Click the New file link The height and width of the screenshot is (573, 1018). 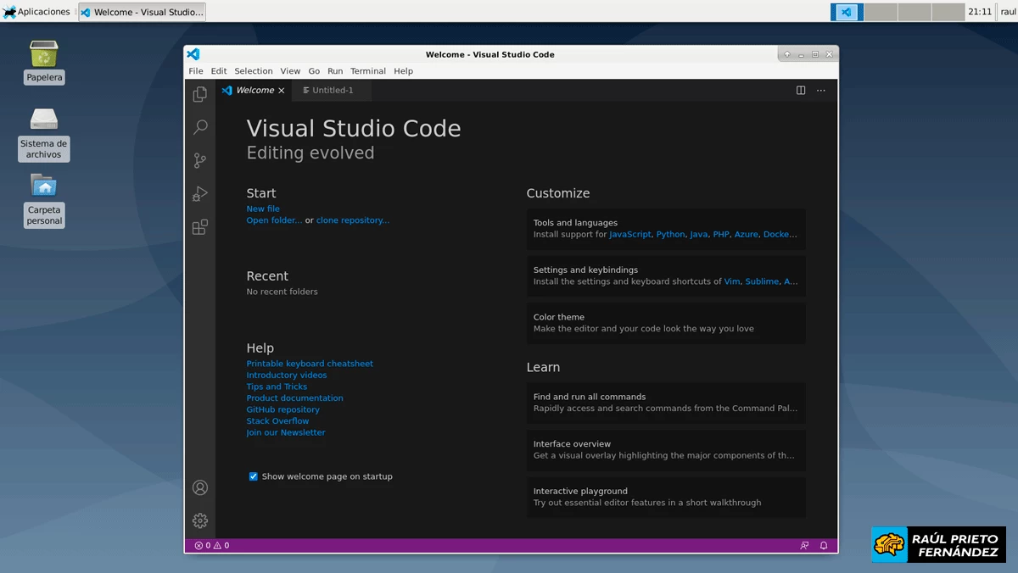(x=263, y=208)
